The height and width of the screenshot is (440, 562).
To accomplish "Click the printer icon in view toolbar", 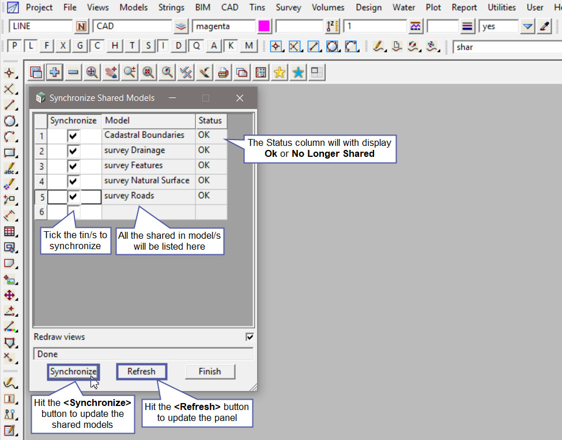I will pyautogui.click(x=223, y=72).
